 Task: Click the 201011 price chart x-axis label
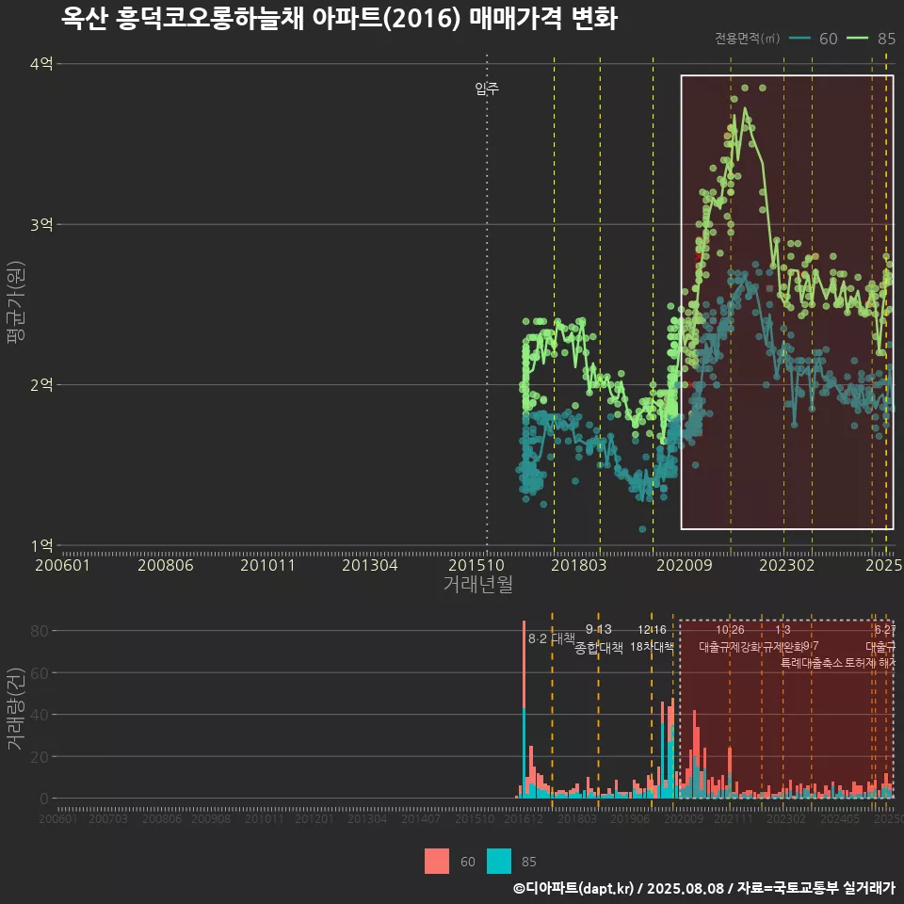pos(267,565)
